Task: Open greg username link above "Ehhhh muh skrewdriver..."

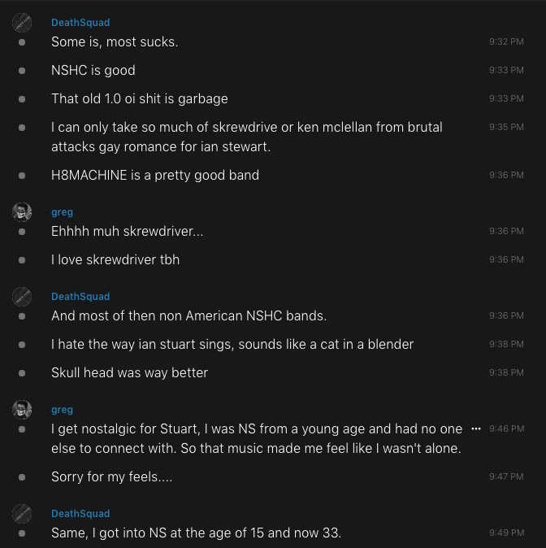Action: [62, 212]
